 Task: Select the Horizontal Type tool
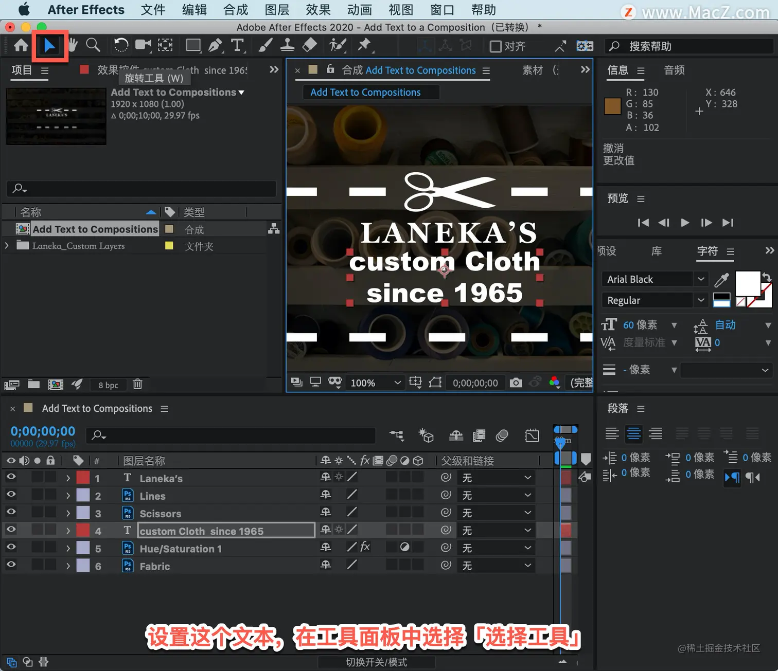tap(237, 46)
